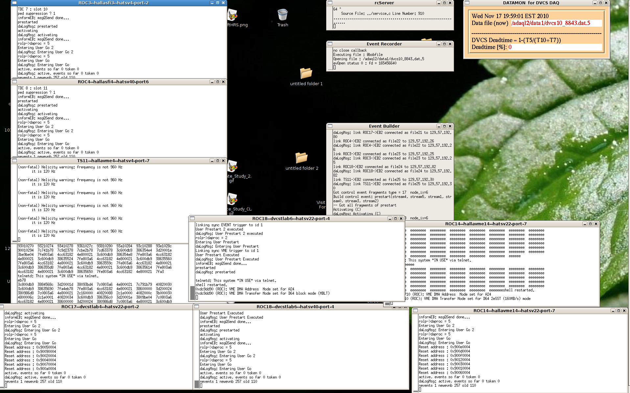Viewport: 630px width, 393px height.
Task: Open window menu icon of ROC4--hallasfi4 window
Action: [14, 82]
